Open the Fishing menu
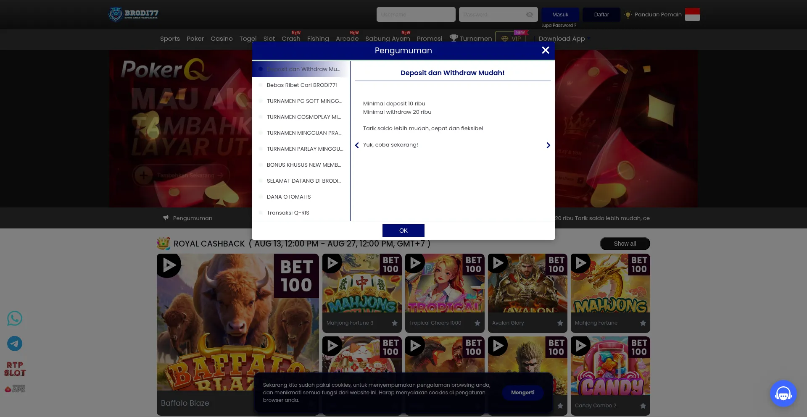807x417 pixels. pyautogui.click(x=318, y=39)
